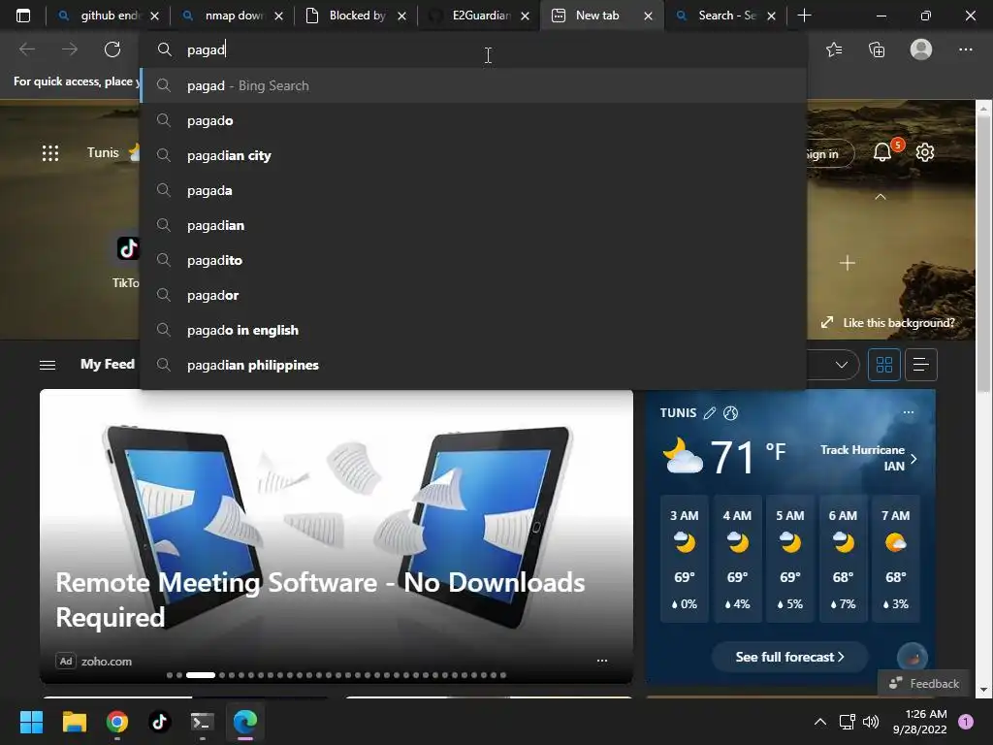
Task: Open the browser profile avatar
Action: point(921,49)
